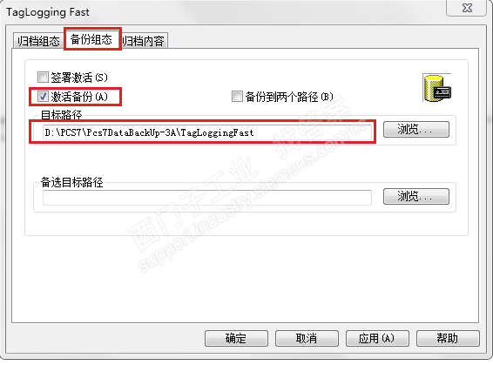Switch to the 归档组态 tab
The width and height of the screenshot is (493, 365).
pyautogui.click(x=38, y=41)
